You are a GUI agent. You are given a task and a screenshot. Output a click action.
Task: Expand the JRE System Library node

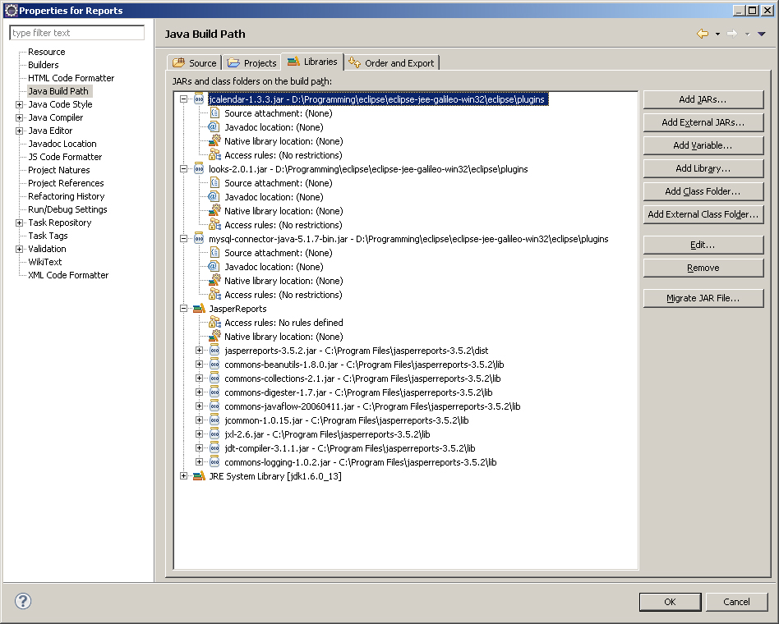[x=183, y=476]
